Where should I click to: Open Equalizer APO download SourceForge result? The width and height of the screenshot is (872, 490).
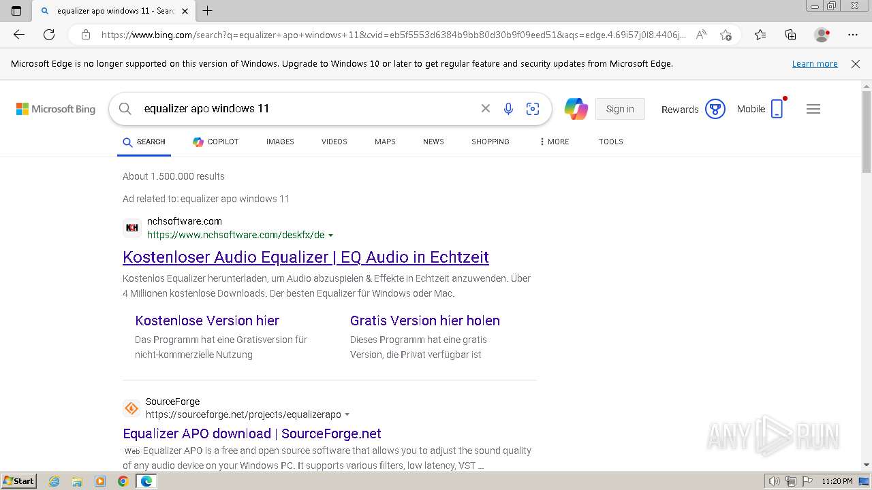252,434
